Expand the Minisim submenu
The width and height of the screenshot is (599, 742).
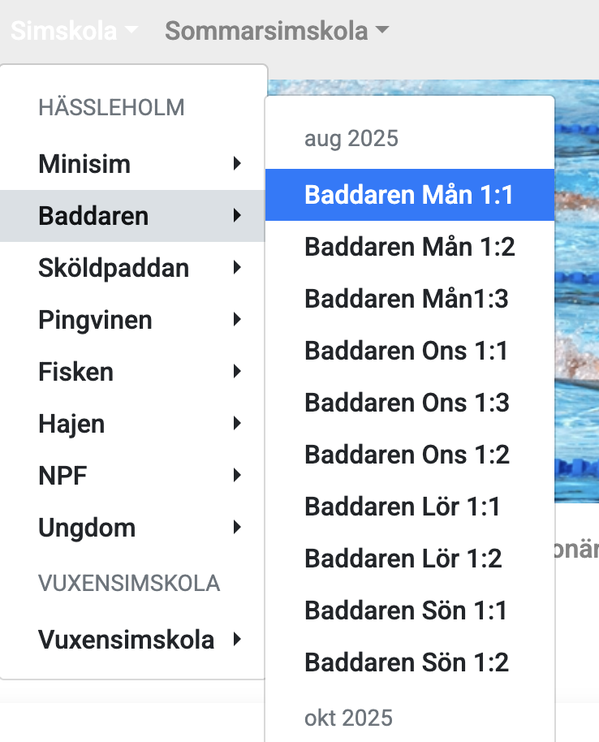(134, 164)
